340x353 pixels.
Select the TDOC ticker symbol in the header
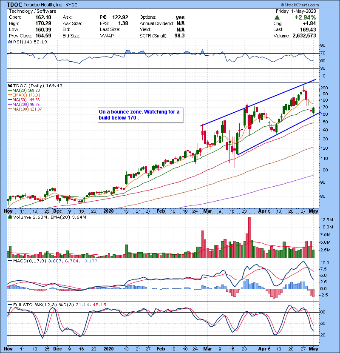pyautogui.click(x=14, y=5)
